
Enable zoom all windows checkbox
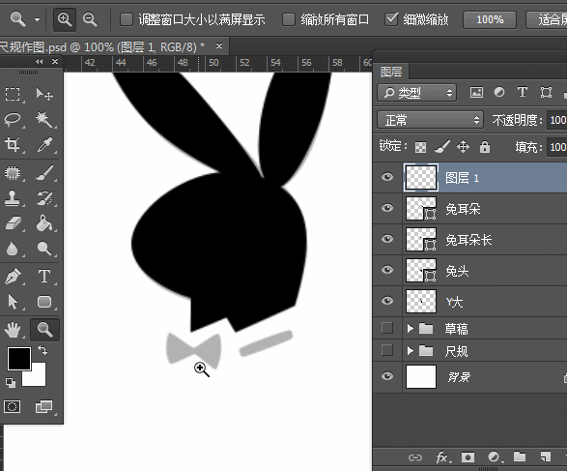click(289, 19)
